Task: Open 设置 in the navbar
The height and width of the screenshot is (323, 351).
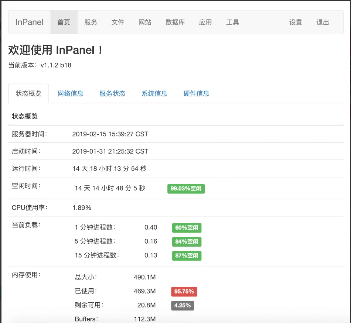Action: (296, 22)
